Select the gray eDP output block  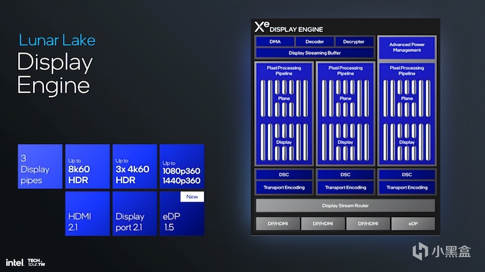pyautogui.click(x=413, y=224)
